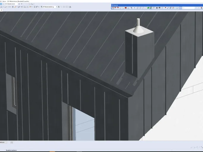Image resolution: width=203 pixels, height=152 pixels.
Task: Open the window layout icon's dropdown arrow
Action: pos(39,7)
